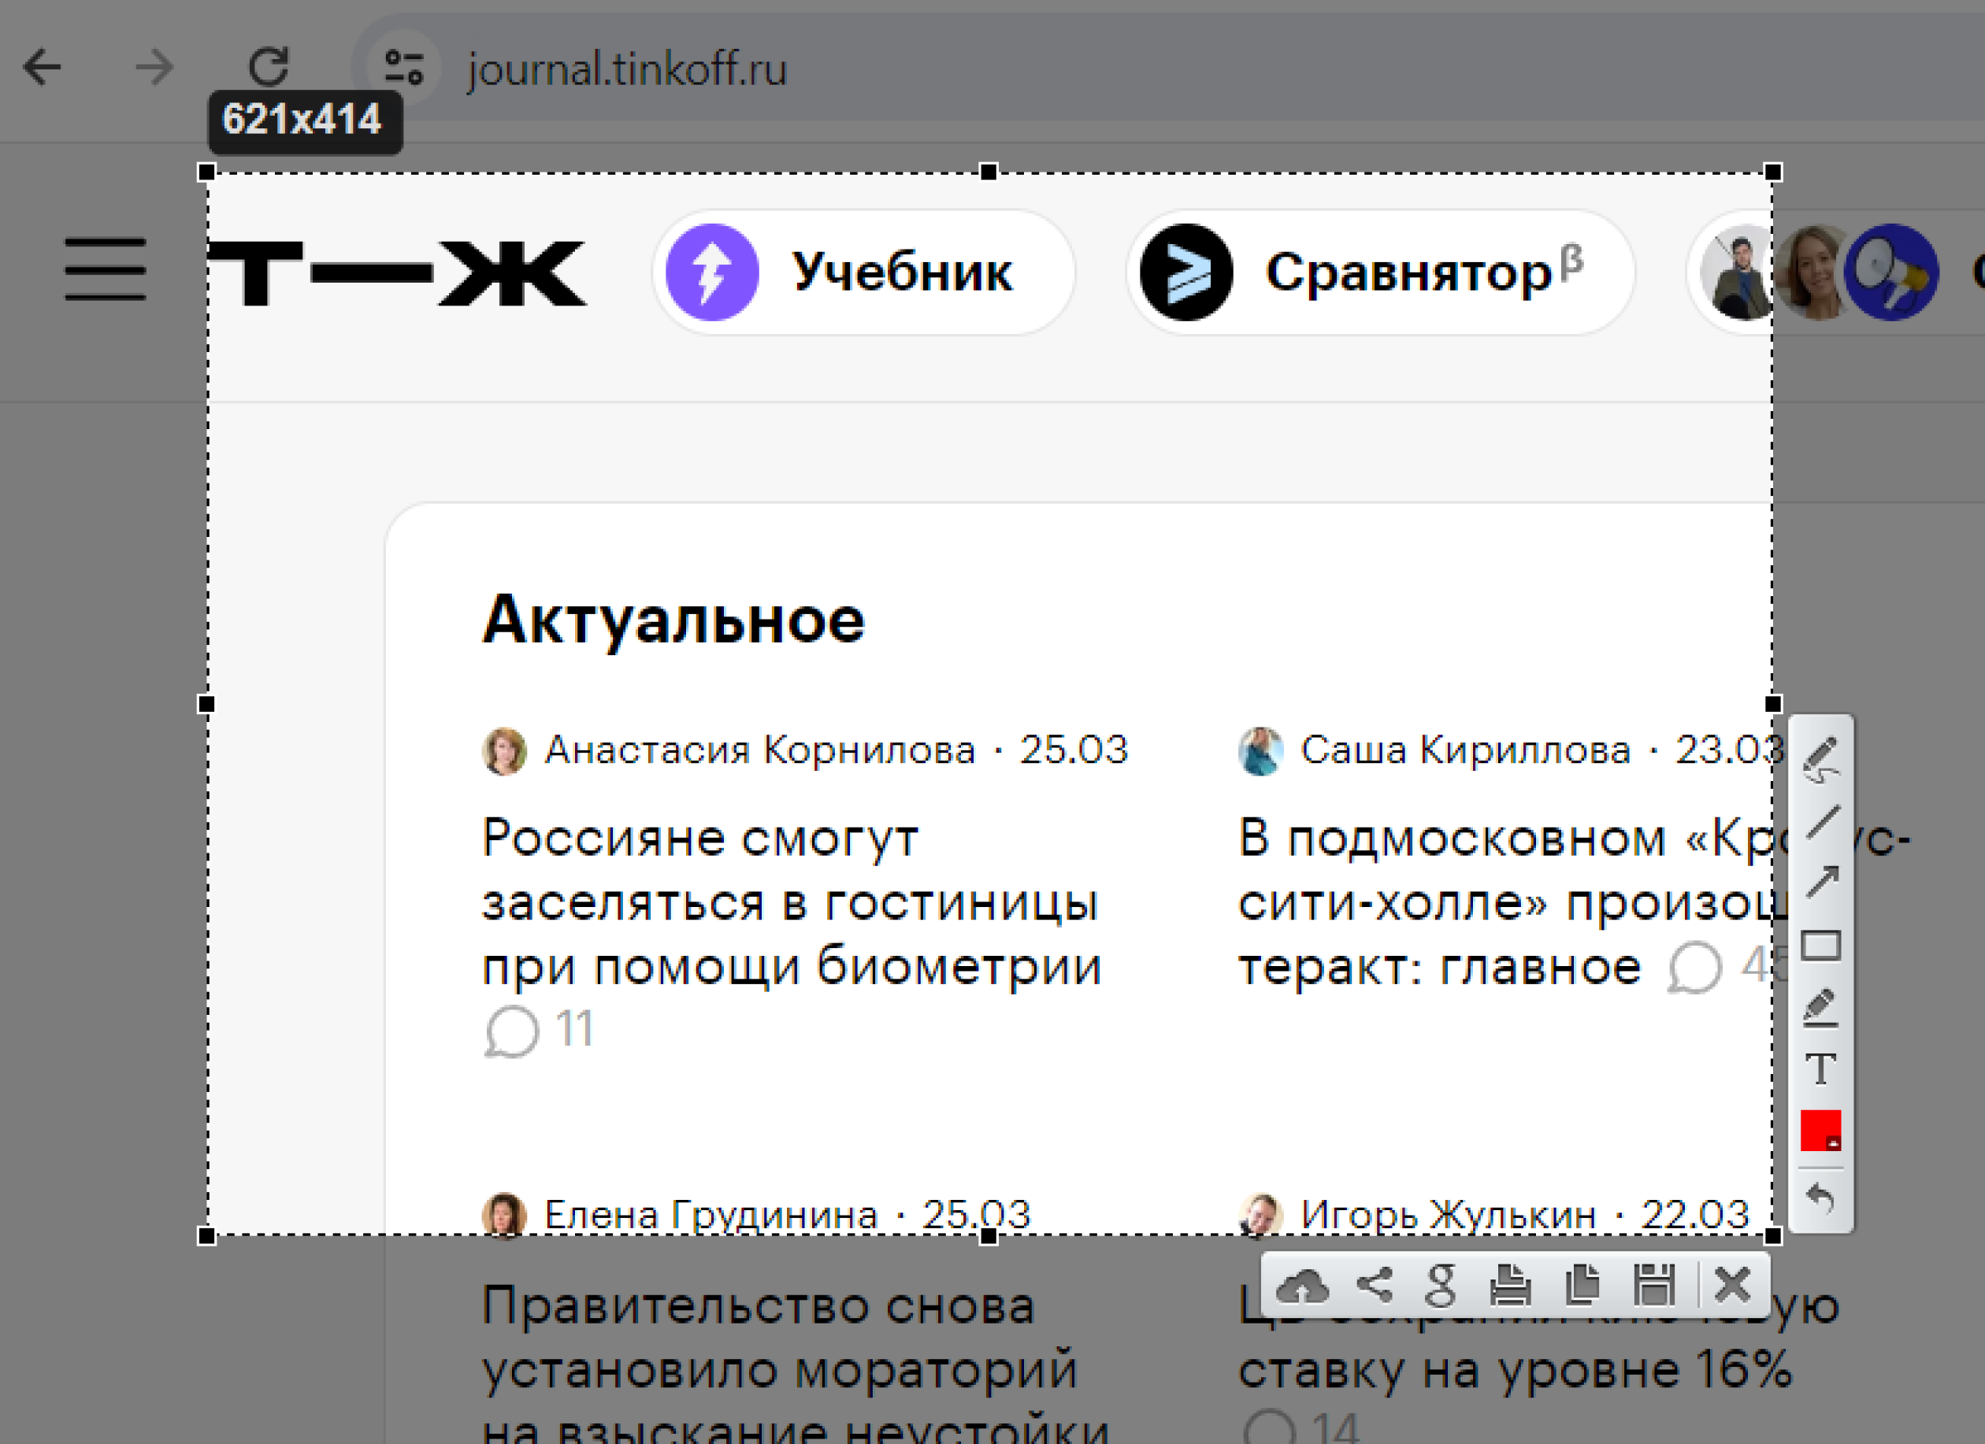Upload screenshot to the cloud
The image size is (1985, 1444).
1302,1286
